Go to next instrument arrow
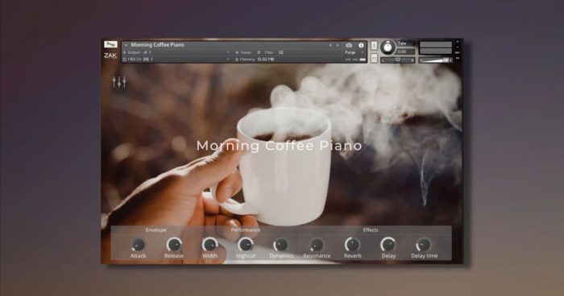The width and height of the screenshot is (564, 296). pos(338,45)
